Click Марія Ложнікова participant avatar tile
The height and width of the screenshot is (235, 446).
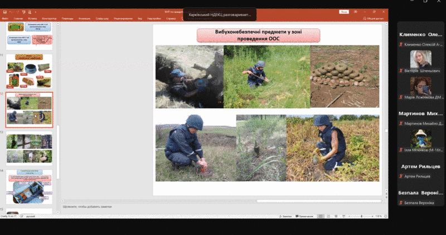(x=421, y=86)
